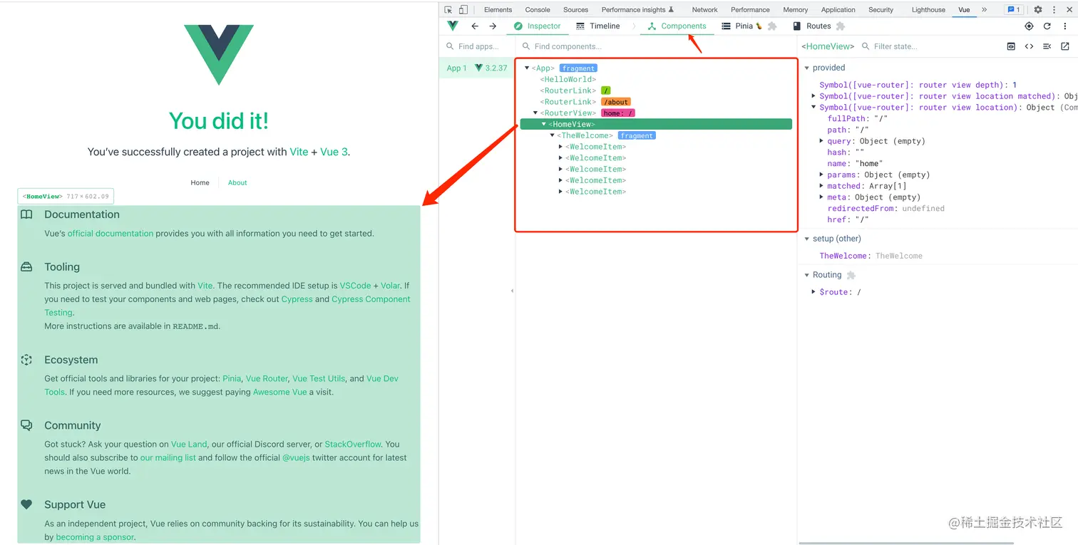Expand the $route entry under Routing
Viewport: 1078px width, 545px height.
814,292
